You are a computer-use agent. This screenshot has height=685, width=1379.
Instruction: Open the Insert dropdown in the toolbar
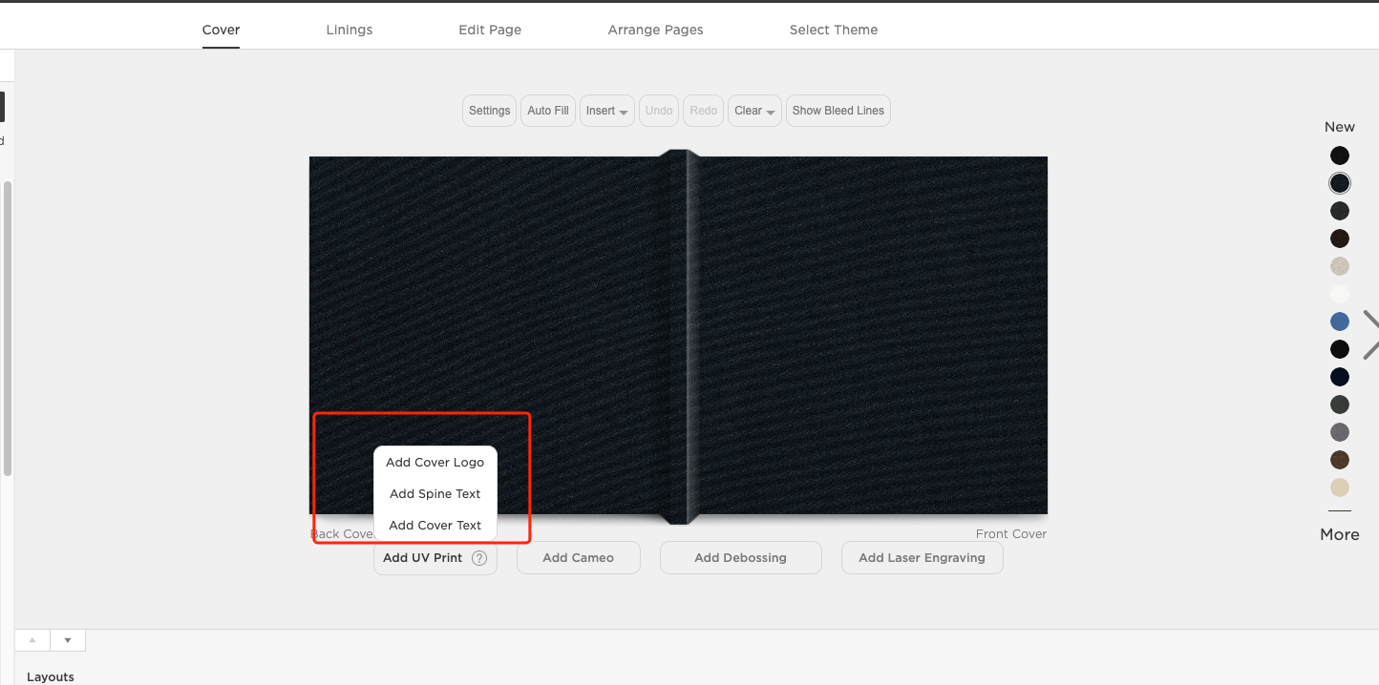[607, 111]
